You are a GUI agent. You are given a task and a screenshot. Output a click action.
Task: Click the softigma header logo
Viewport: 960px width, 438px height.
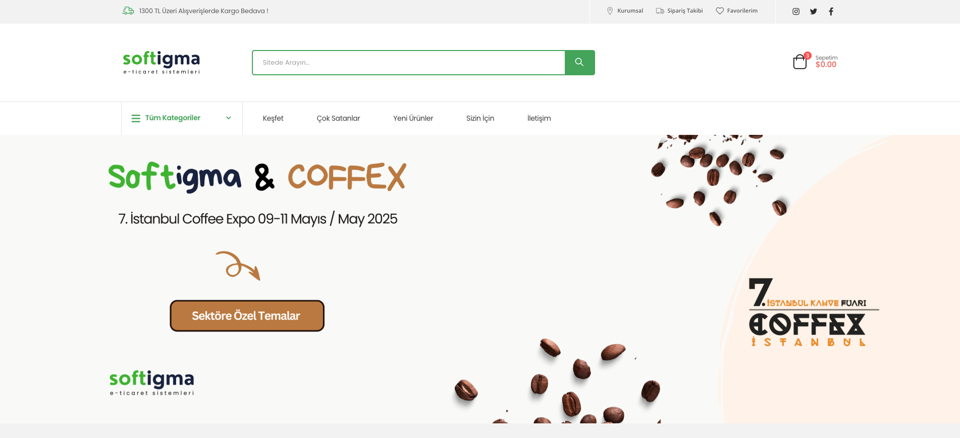tap(162, 62)
